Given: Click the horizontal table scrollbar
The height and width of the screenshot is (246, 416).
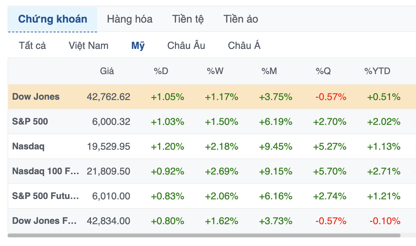Looking at the screenshot, I should (204, 235).
